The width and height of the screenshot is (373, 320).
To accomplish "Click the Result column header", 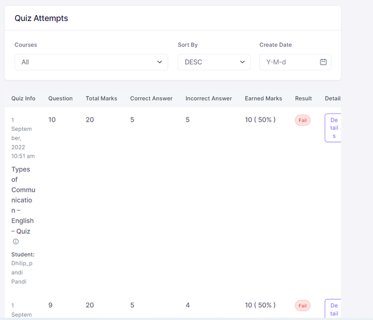I will (304, 98).
